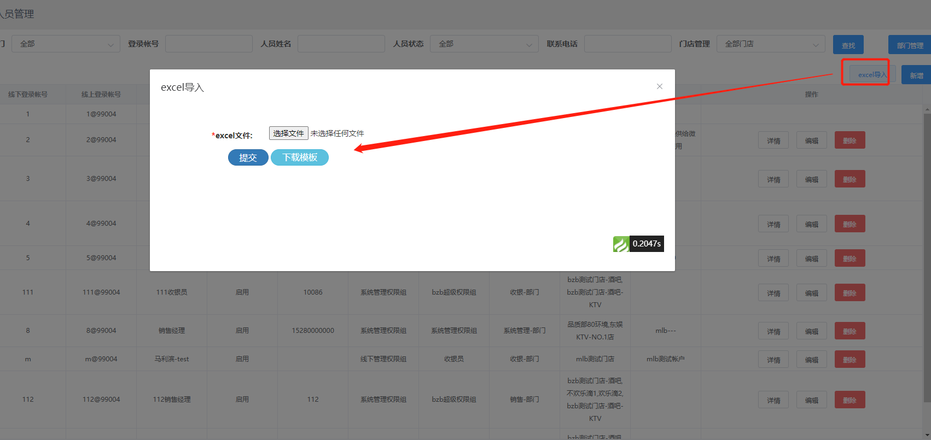Select cell mlb测试帐户

(x=666, y=359)
